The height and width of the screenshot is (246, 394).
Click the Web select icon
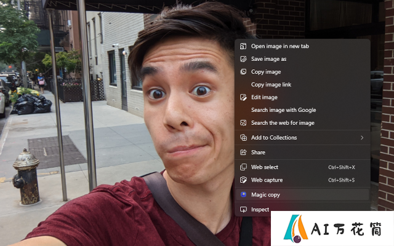(243, 167)
